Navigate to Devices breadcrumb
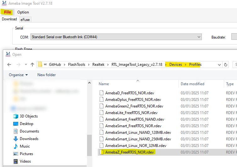This screenshot has width=237, height=167. [176, 65]
